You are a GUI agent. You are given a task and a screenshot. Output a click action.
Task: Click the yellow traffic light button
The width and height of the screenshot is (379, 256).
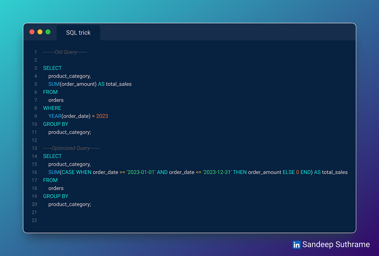click(39, 32)
